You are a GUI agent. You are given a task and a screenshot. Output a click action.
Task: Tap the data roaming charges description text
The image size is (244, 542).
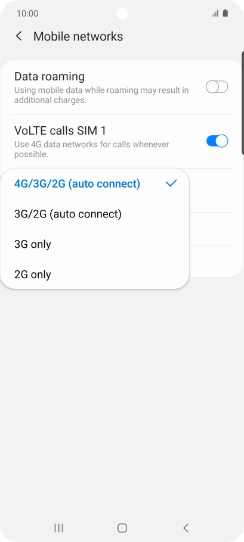[101, 95]
